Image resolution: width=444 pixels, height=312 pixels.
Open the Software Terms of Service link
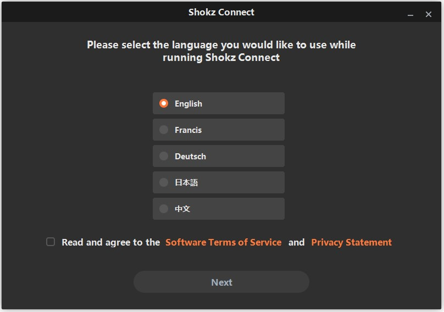(223, 242)
